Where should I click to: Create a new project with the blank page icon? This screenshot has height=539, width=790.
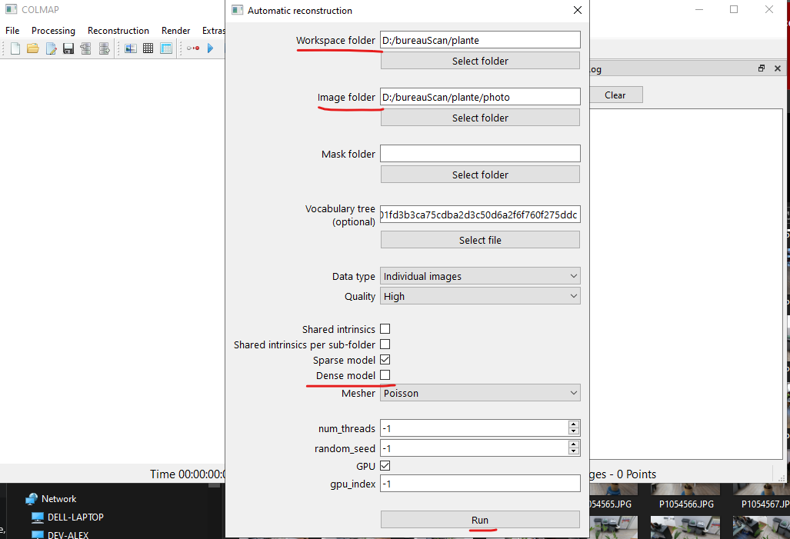point(15,48)
